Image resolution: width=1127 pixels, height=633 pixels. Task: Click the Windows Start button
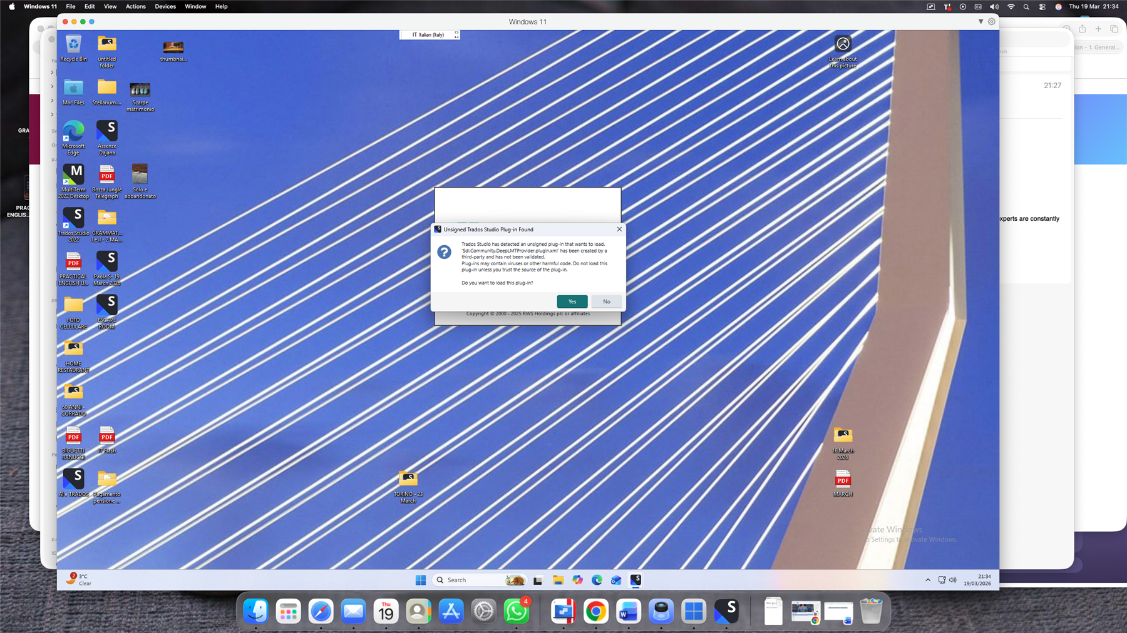click(421, 580)
